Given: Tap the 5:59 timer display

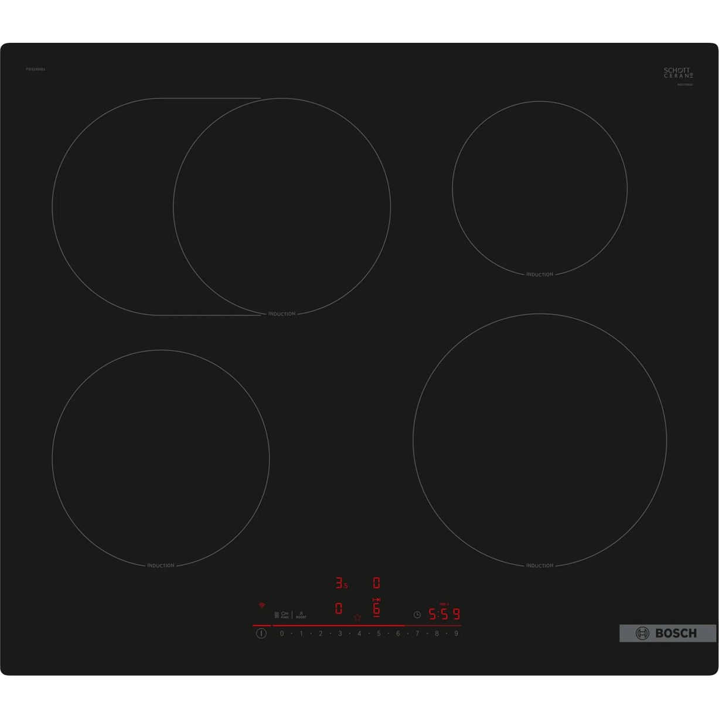Looking at the screenshot, I should (444, 614).
